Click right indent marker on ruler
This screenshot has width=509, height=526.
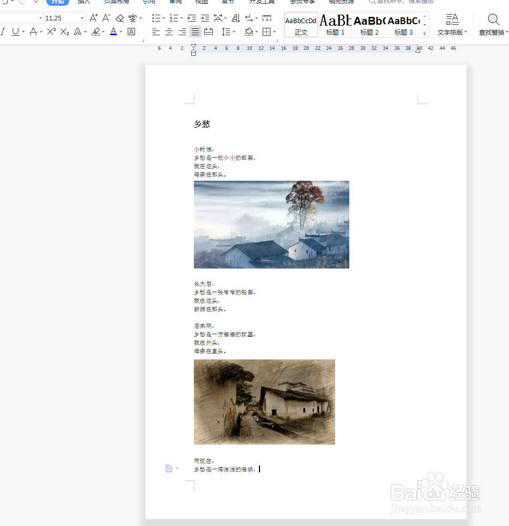coord(418,50)
